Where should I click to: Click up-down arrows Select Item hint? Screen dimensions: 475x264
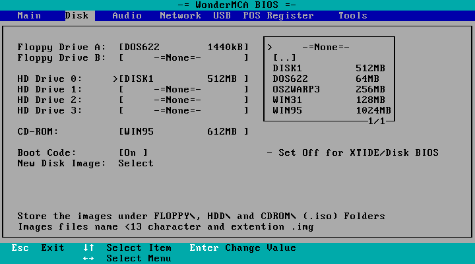[127, 248]
